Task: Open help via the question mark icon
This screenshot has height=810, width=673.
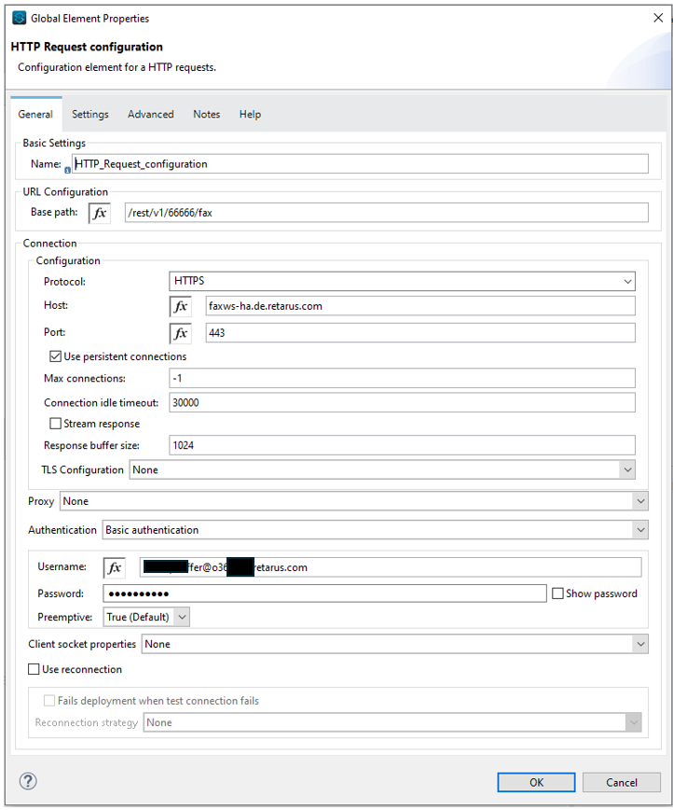Action: tap(28, 781)
